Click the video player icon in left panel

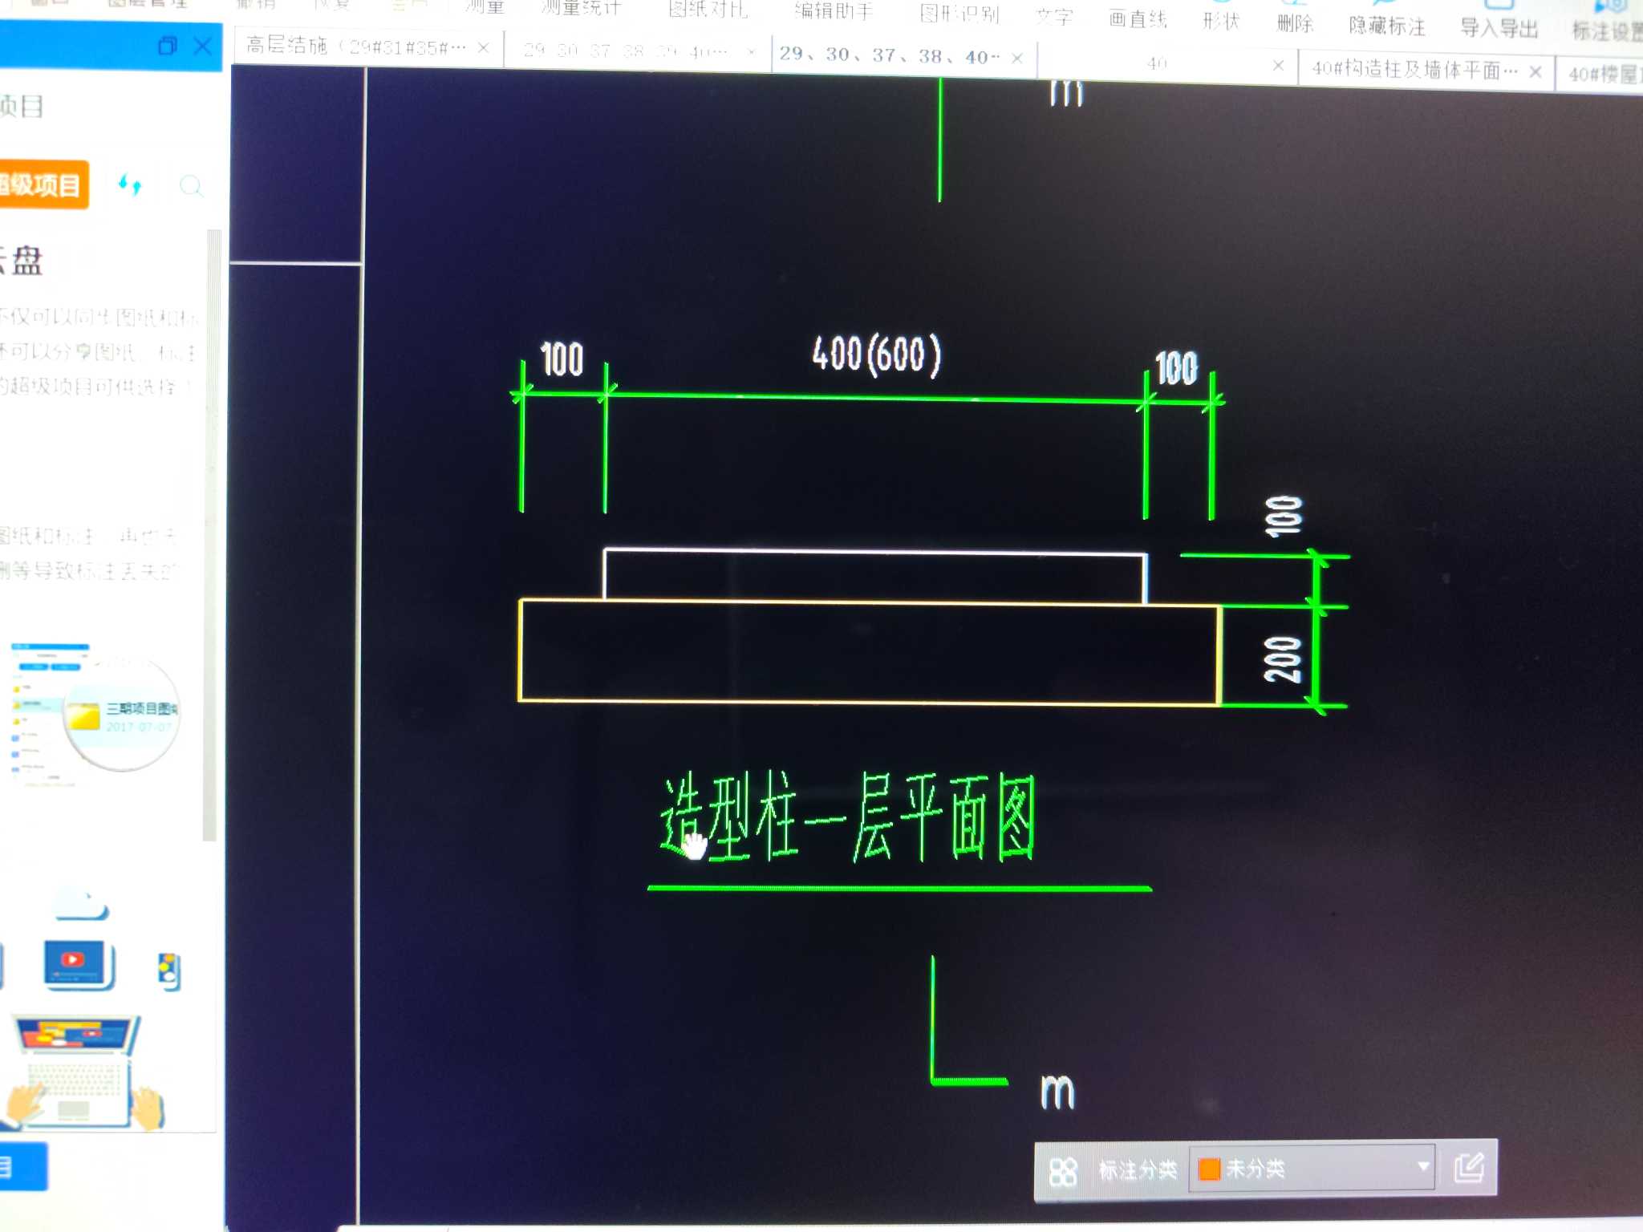(x=78, y=965)
